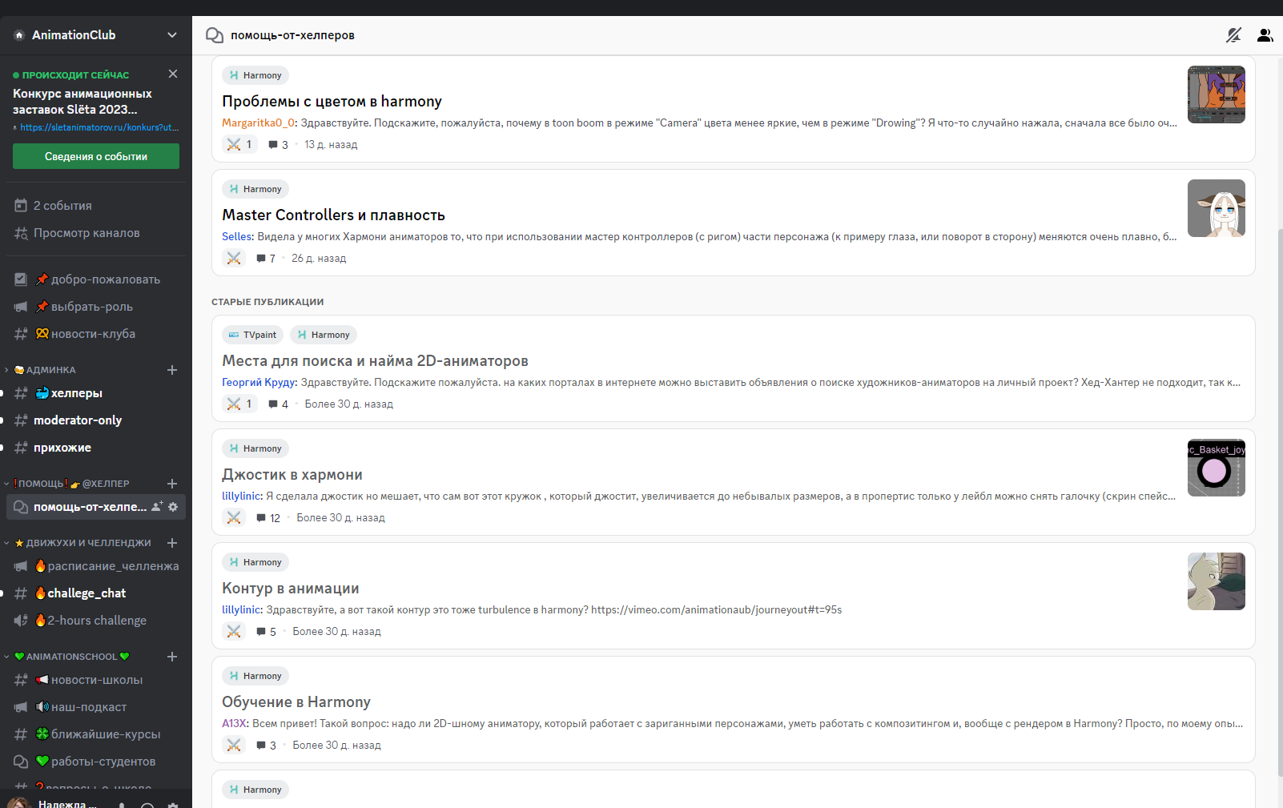Open the ближайшие-курсы channel
The height and width of the screenshot is (808, 1283).
96,734
